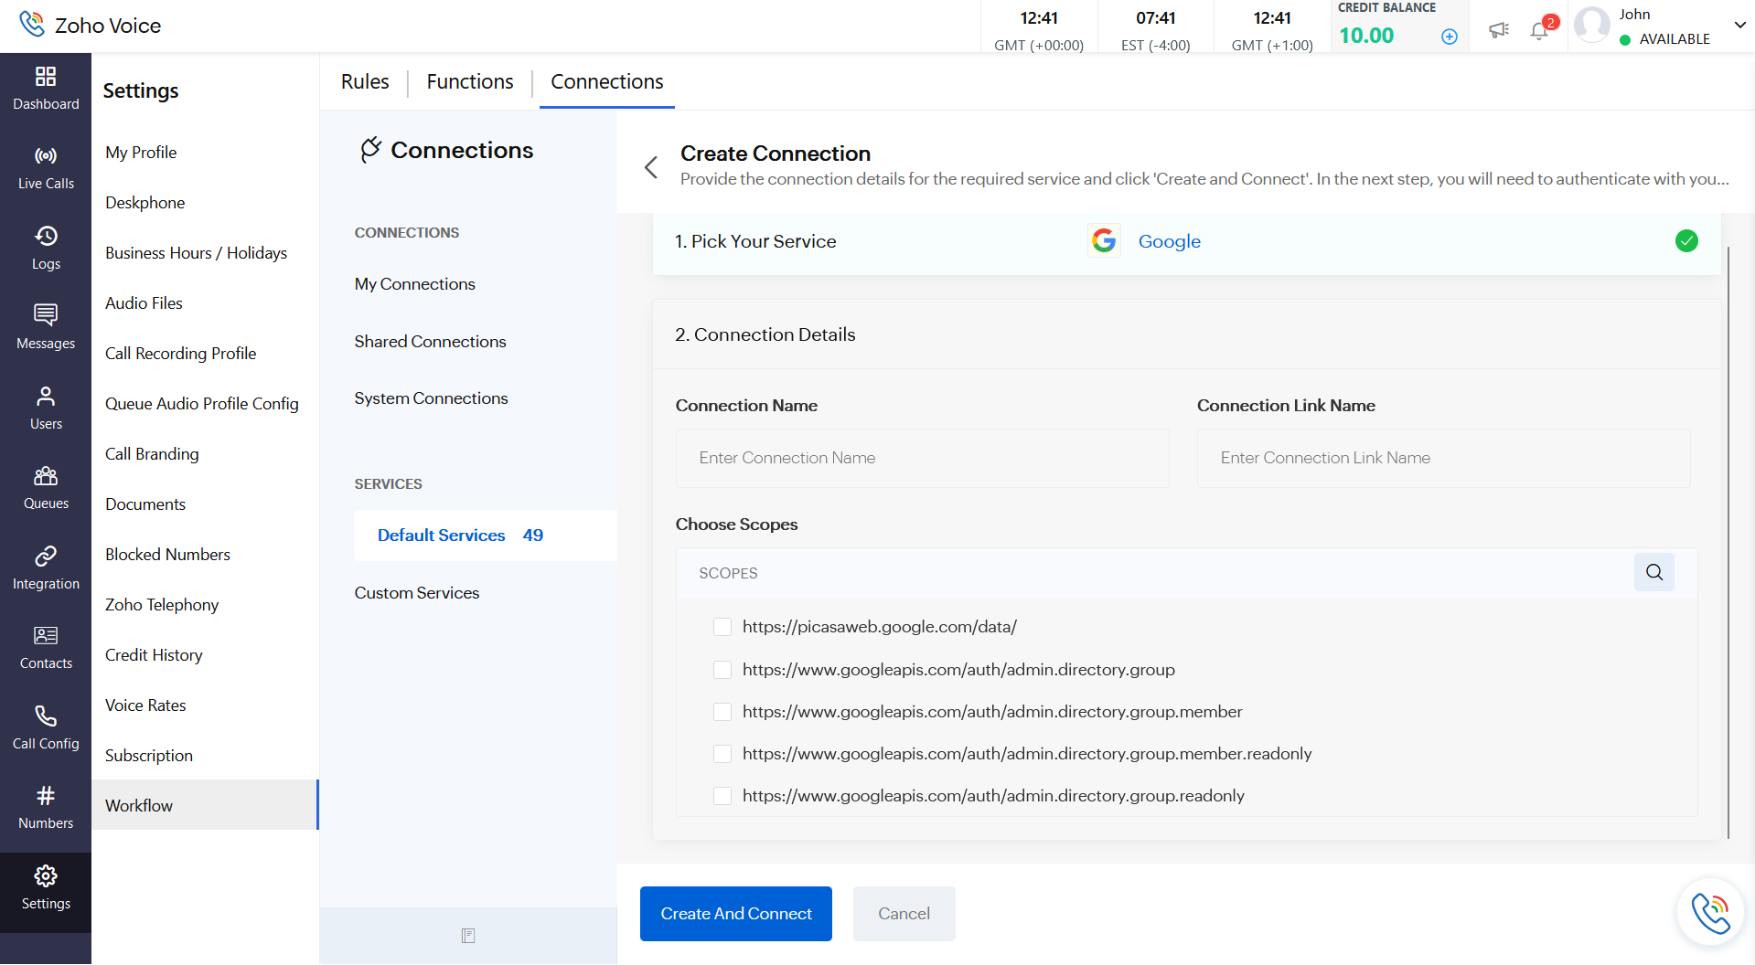This screenshot has height=965, width=1755.
Task: Focus the Connection Name input field
Action: point(922,458)
